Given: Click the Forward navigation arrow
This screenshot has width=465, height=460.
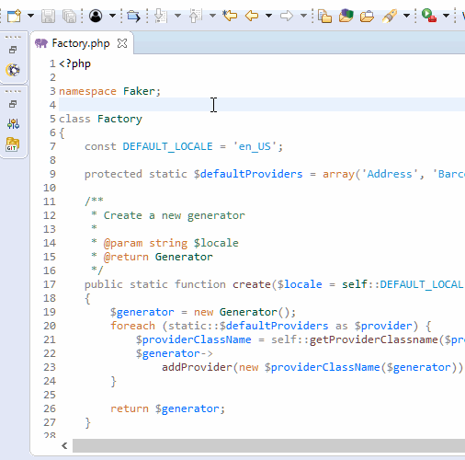Looking at the screenshot, I should pos(287,16).
